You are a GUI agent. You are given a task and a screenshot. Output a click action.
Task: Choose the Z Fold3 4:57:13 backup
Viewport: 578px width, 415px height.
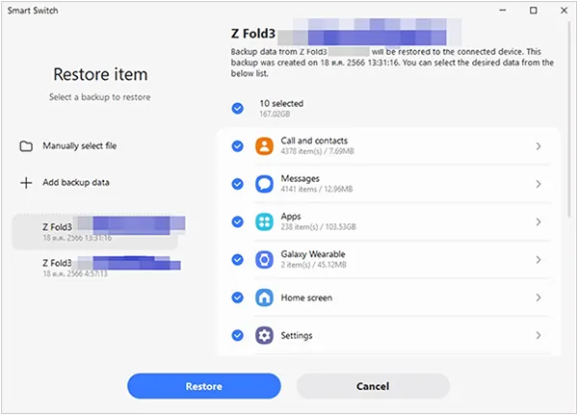94,266
